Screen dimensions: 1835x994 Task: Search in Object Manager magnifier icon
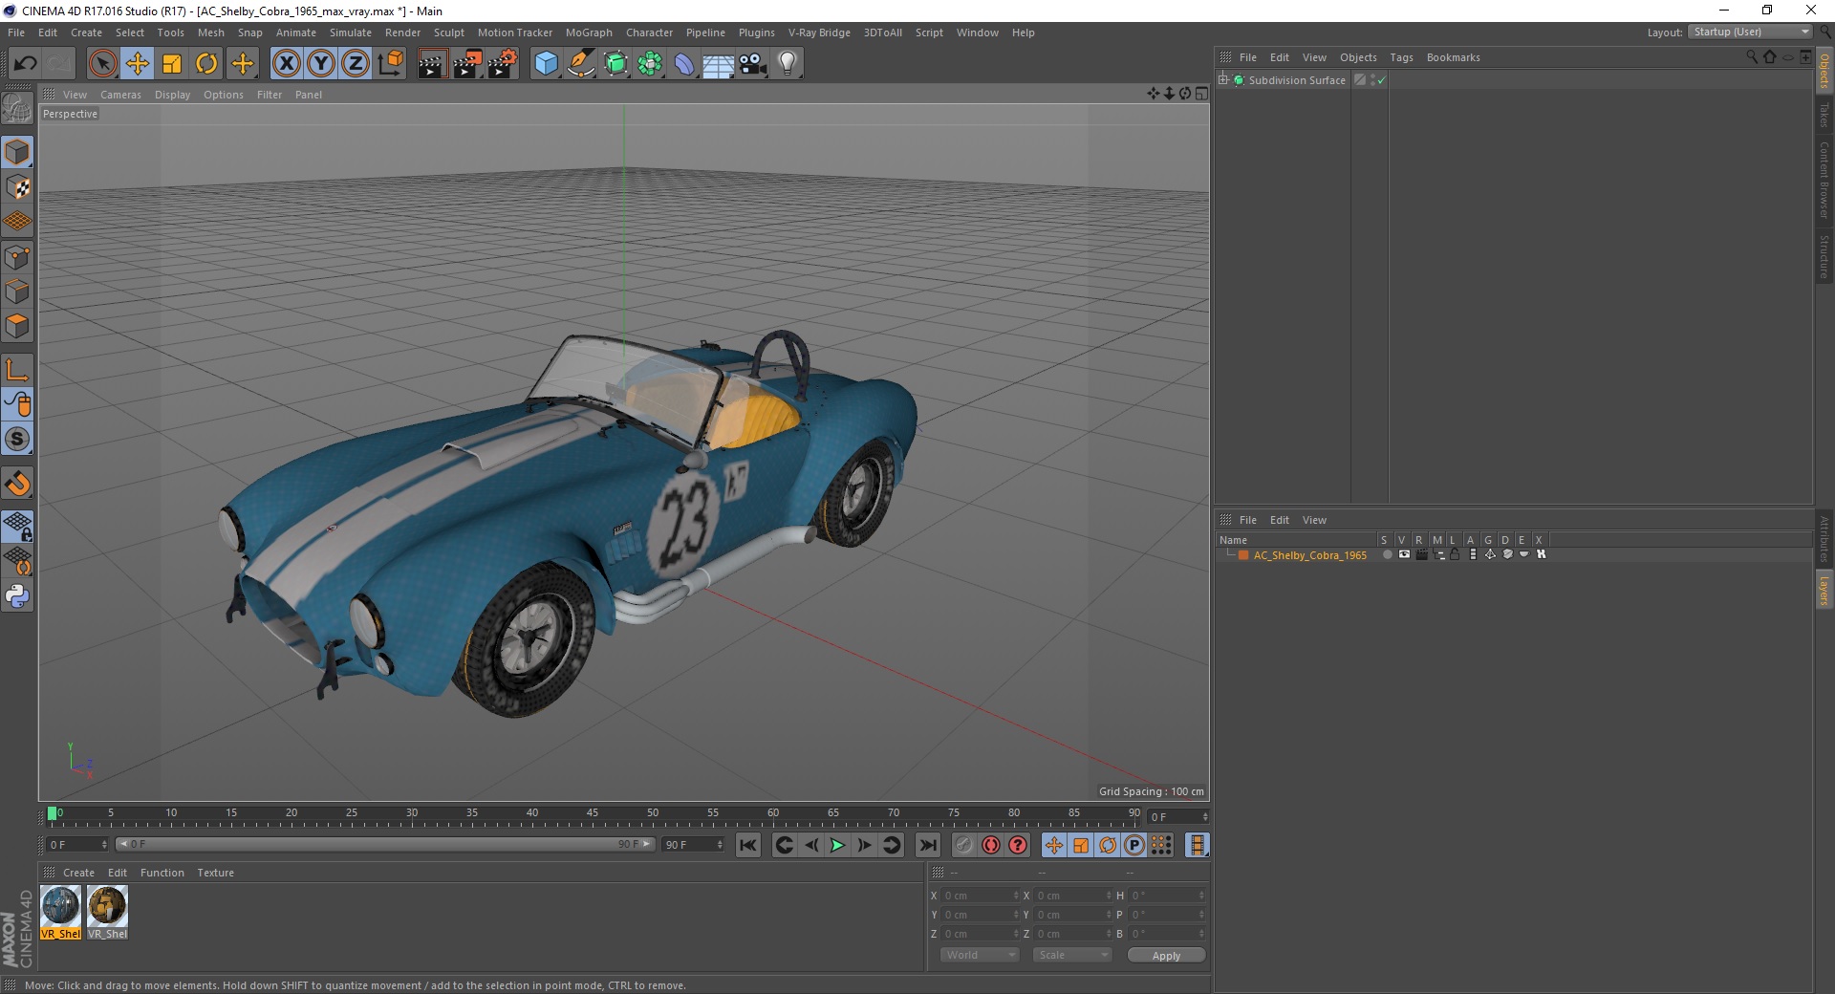tap(1751, 57)
